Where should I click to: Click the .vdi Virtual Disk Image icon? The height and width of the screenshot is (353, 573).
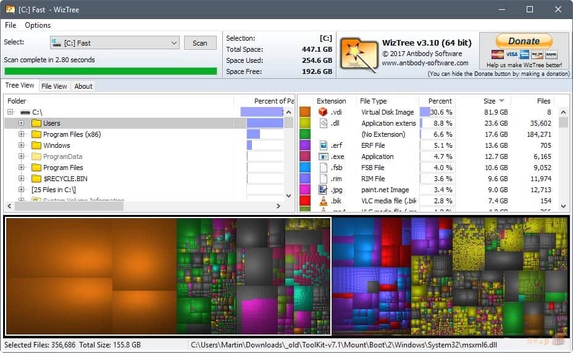click(x=323, y=112)
